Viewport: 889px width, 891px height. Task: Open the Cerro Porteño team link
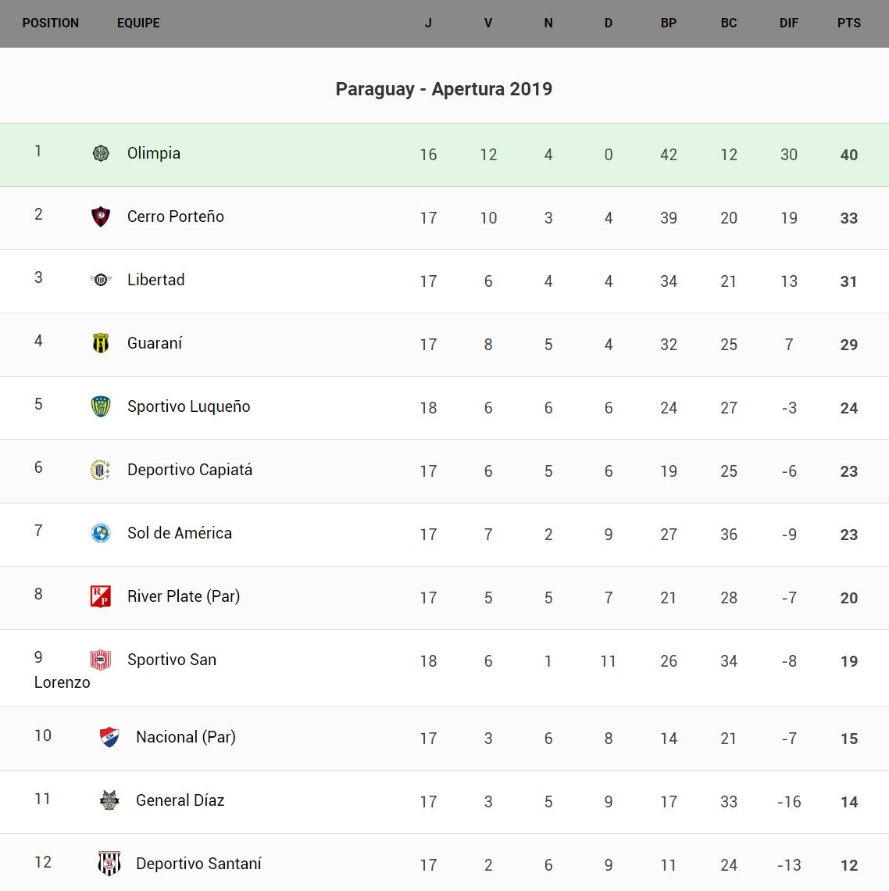(x=176, y=216)
